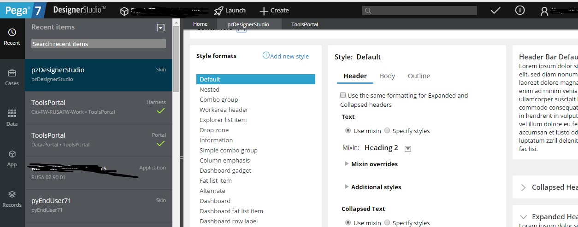Click the checkmark icon in top bar
The height and width of the screenshot is (227, 578).
(x=495, y=10)
